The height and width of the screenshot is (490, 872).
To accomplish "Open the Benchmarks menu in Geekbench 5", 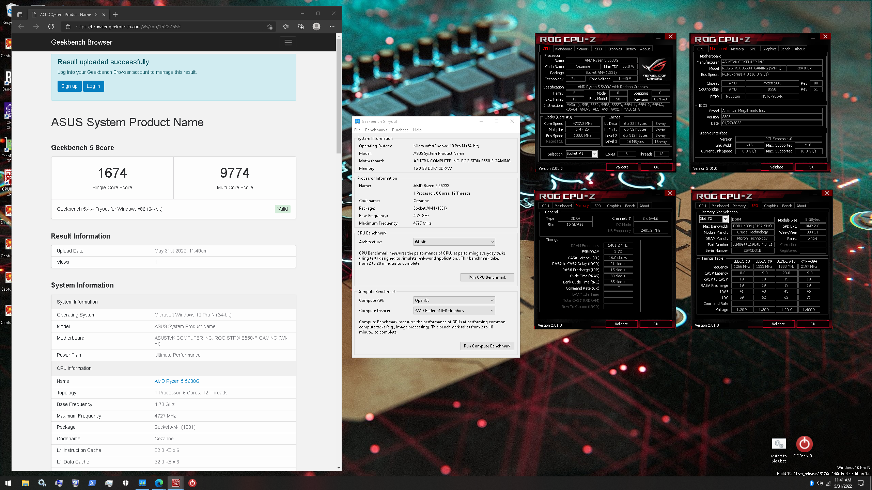I will click(x=376, y=130).
